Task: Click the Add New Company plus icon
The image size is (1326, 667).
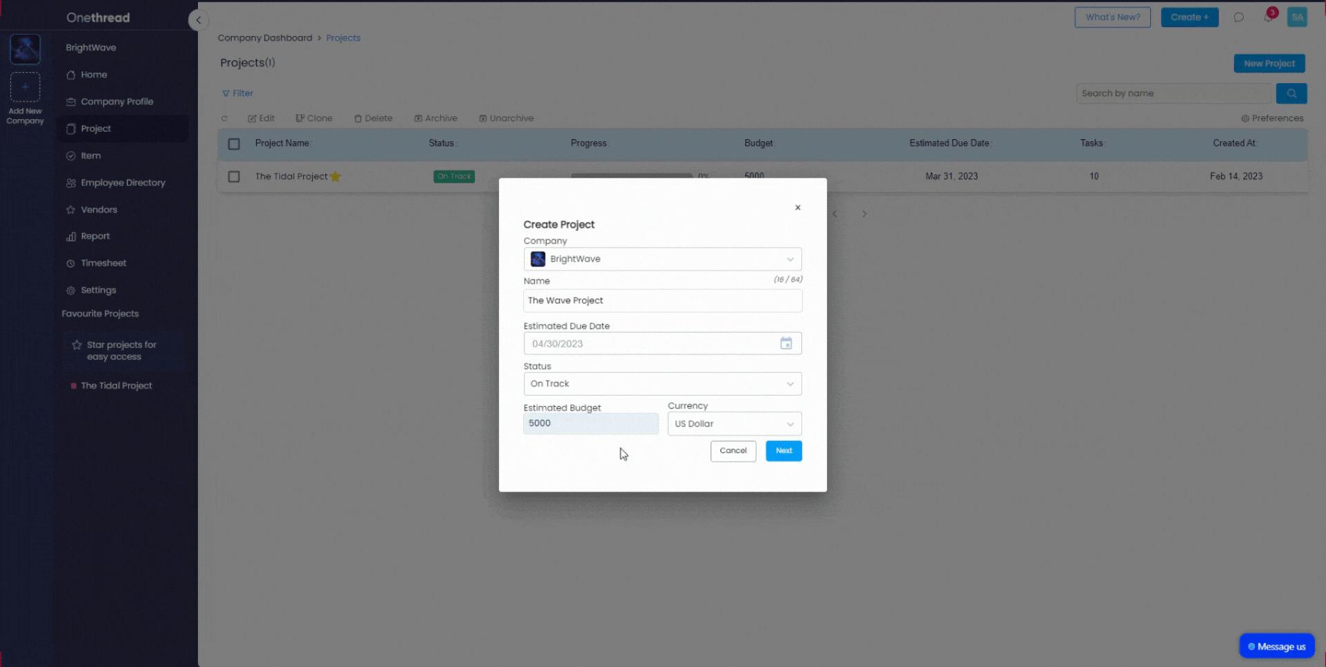Action: coord(25,87)
